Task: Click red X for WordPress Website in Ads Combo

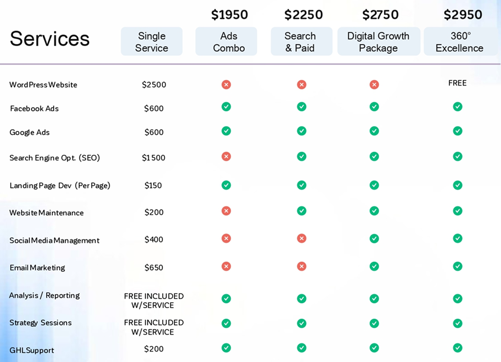Action: tap(226, 85)
